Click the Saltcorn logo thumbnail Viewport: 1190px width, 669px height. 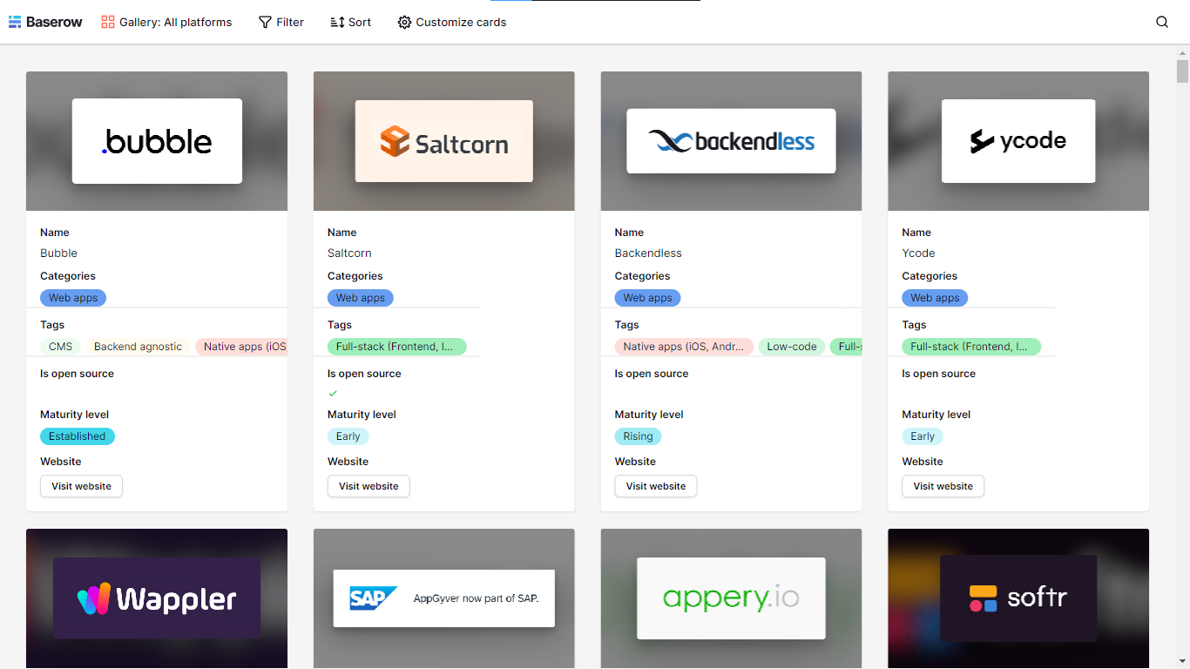coord(444,141)
